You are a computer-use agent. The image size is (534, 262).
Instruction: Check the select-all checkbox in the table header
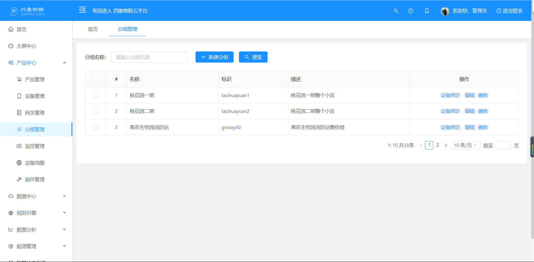click(x=95, y=79)
